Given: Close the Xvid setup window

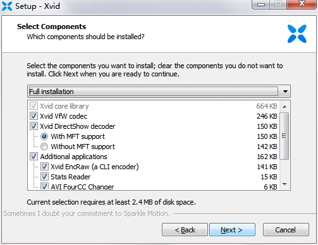Looking at the screenshot, I should (x=302, y=4).
